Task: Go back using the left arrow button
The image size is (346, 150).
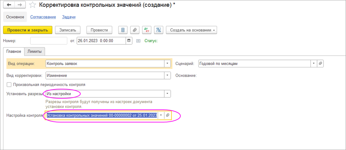Action: click(9, 5)
